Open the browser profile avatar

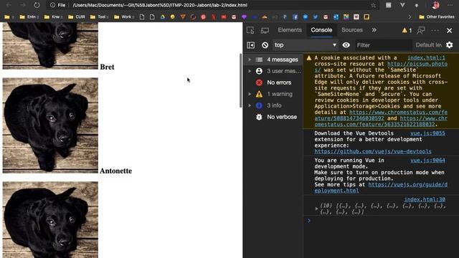coord(435,5)
